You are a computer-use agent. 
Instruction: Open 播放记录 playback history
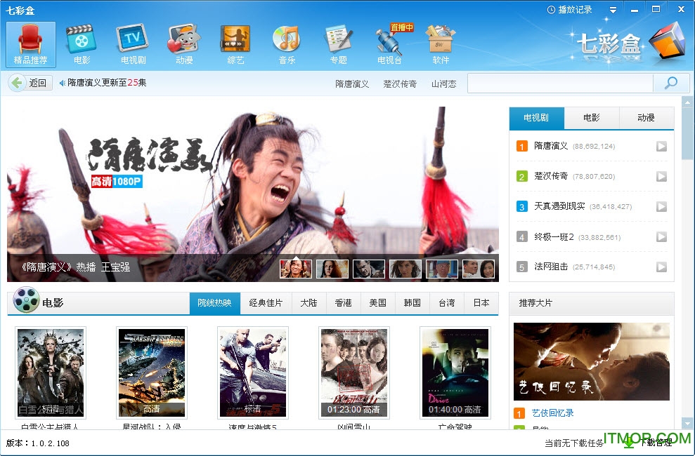point(570,10)
